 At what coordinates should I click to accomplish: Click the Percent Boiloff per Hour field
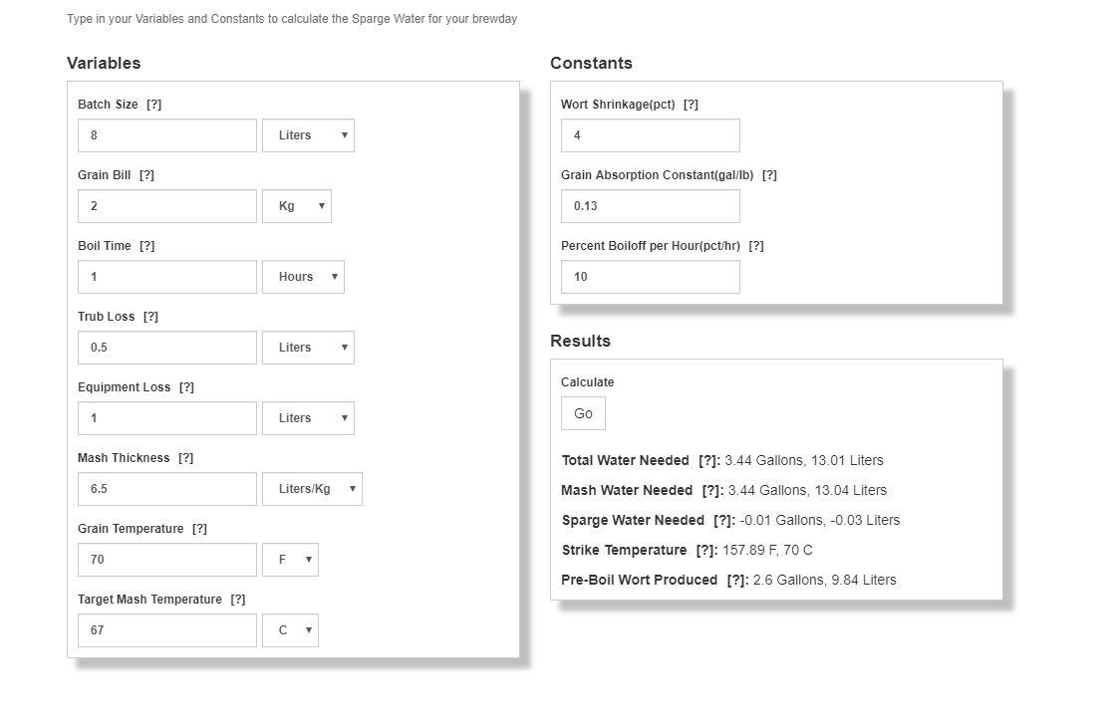(x=650, y=277)
